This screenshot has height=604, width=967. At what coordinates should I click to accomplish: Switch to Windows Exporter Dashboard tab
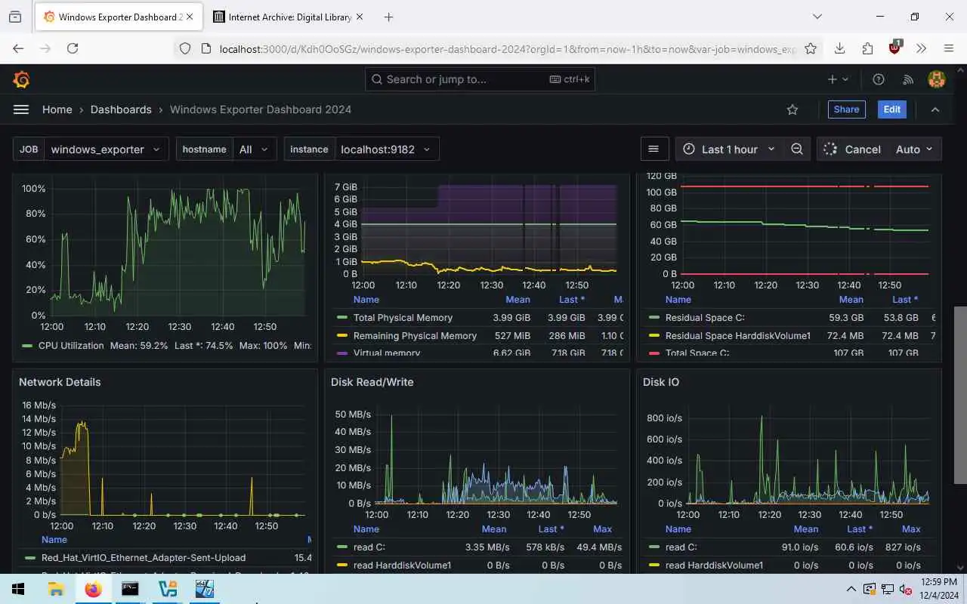pyautogui.click(x=119, y=17)
